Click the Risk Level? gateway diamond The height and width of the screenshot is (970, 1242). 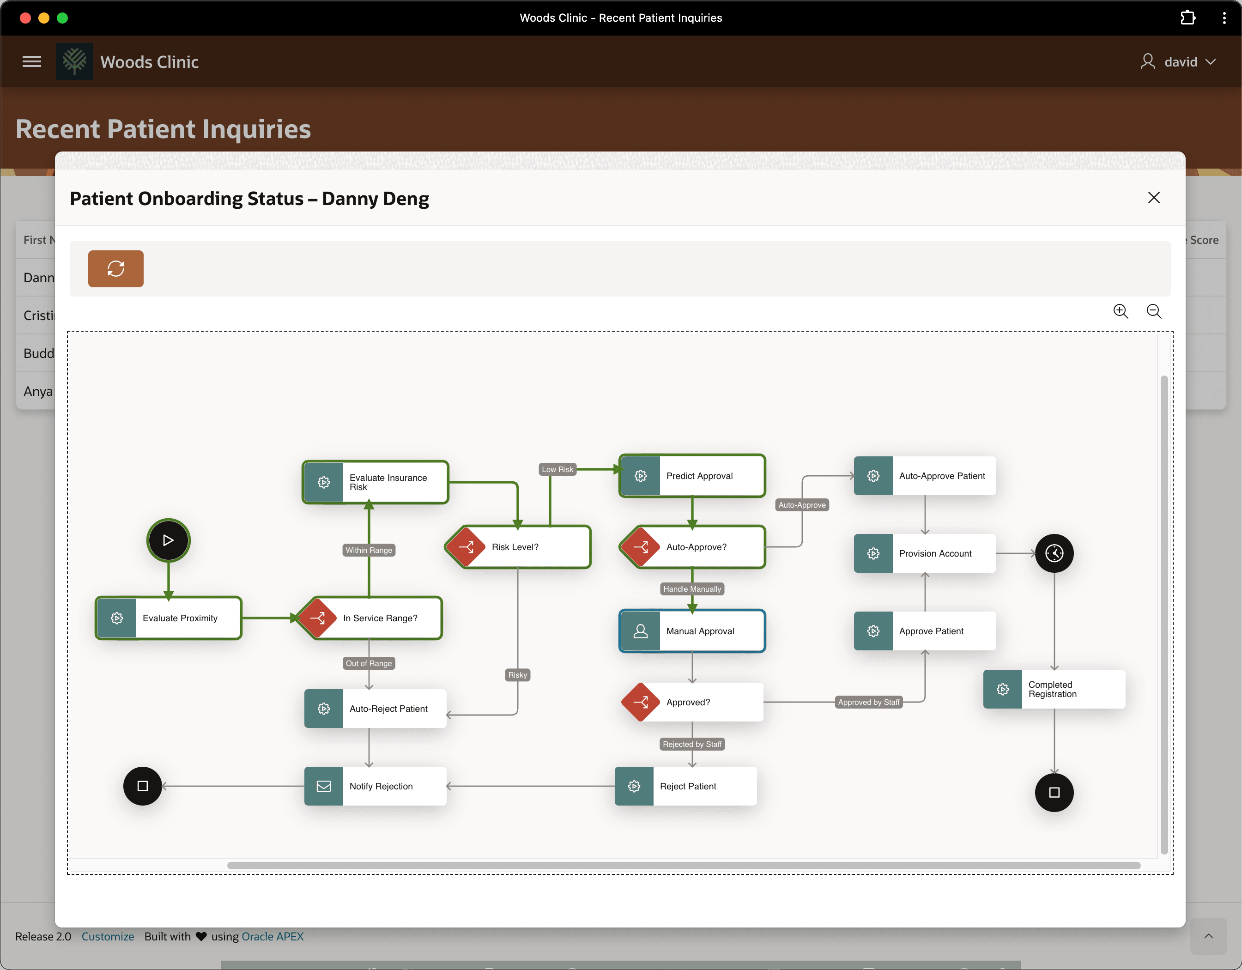click(x=467, y=547)
